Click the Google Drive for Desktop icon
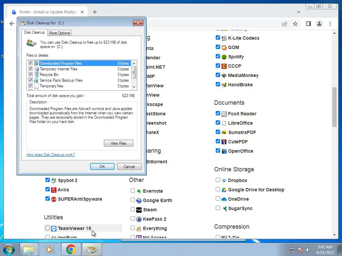The height and width of the screenshot is (256, 342). [x=224, y=190]
